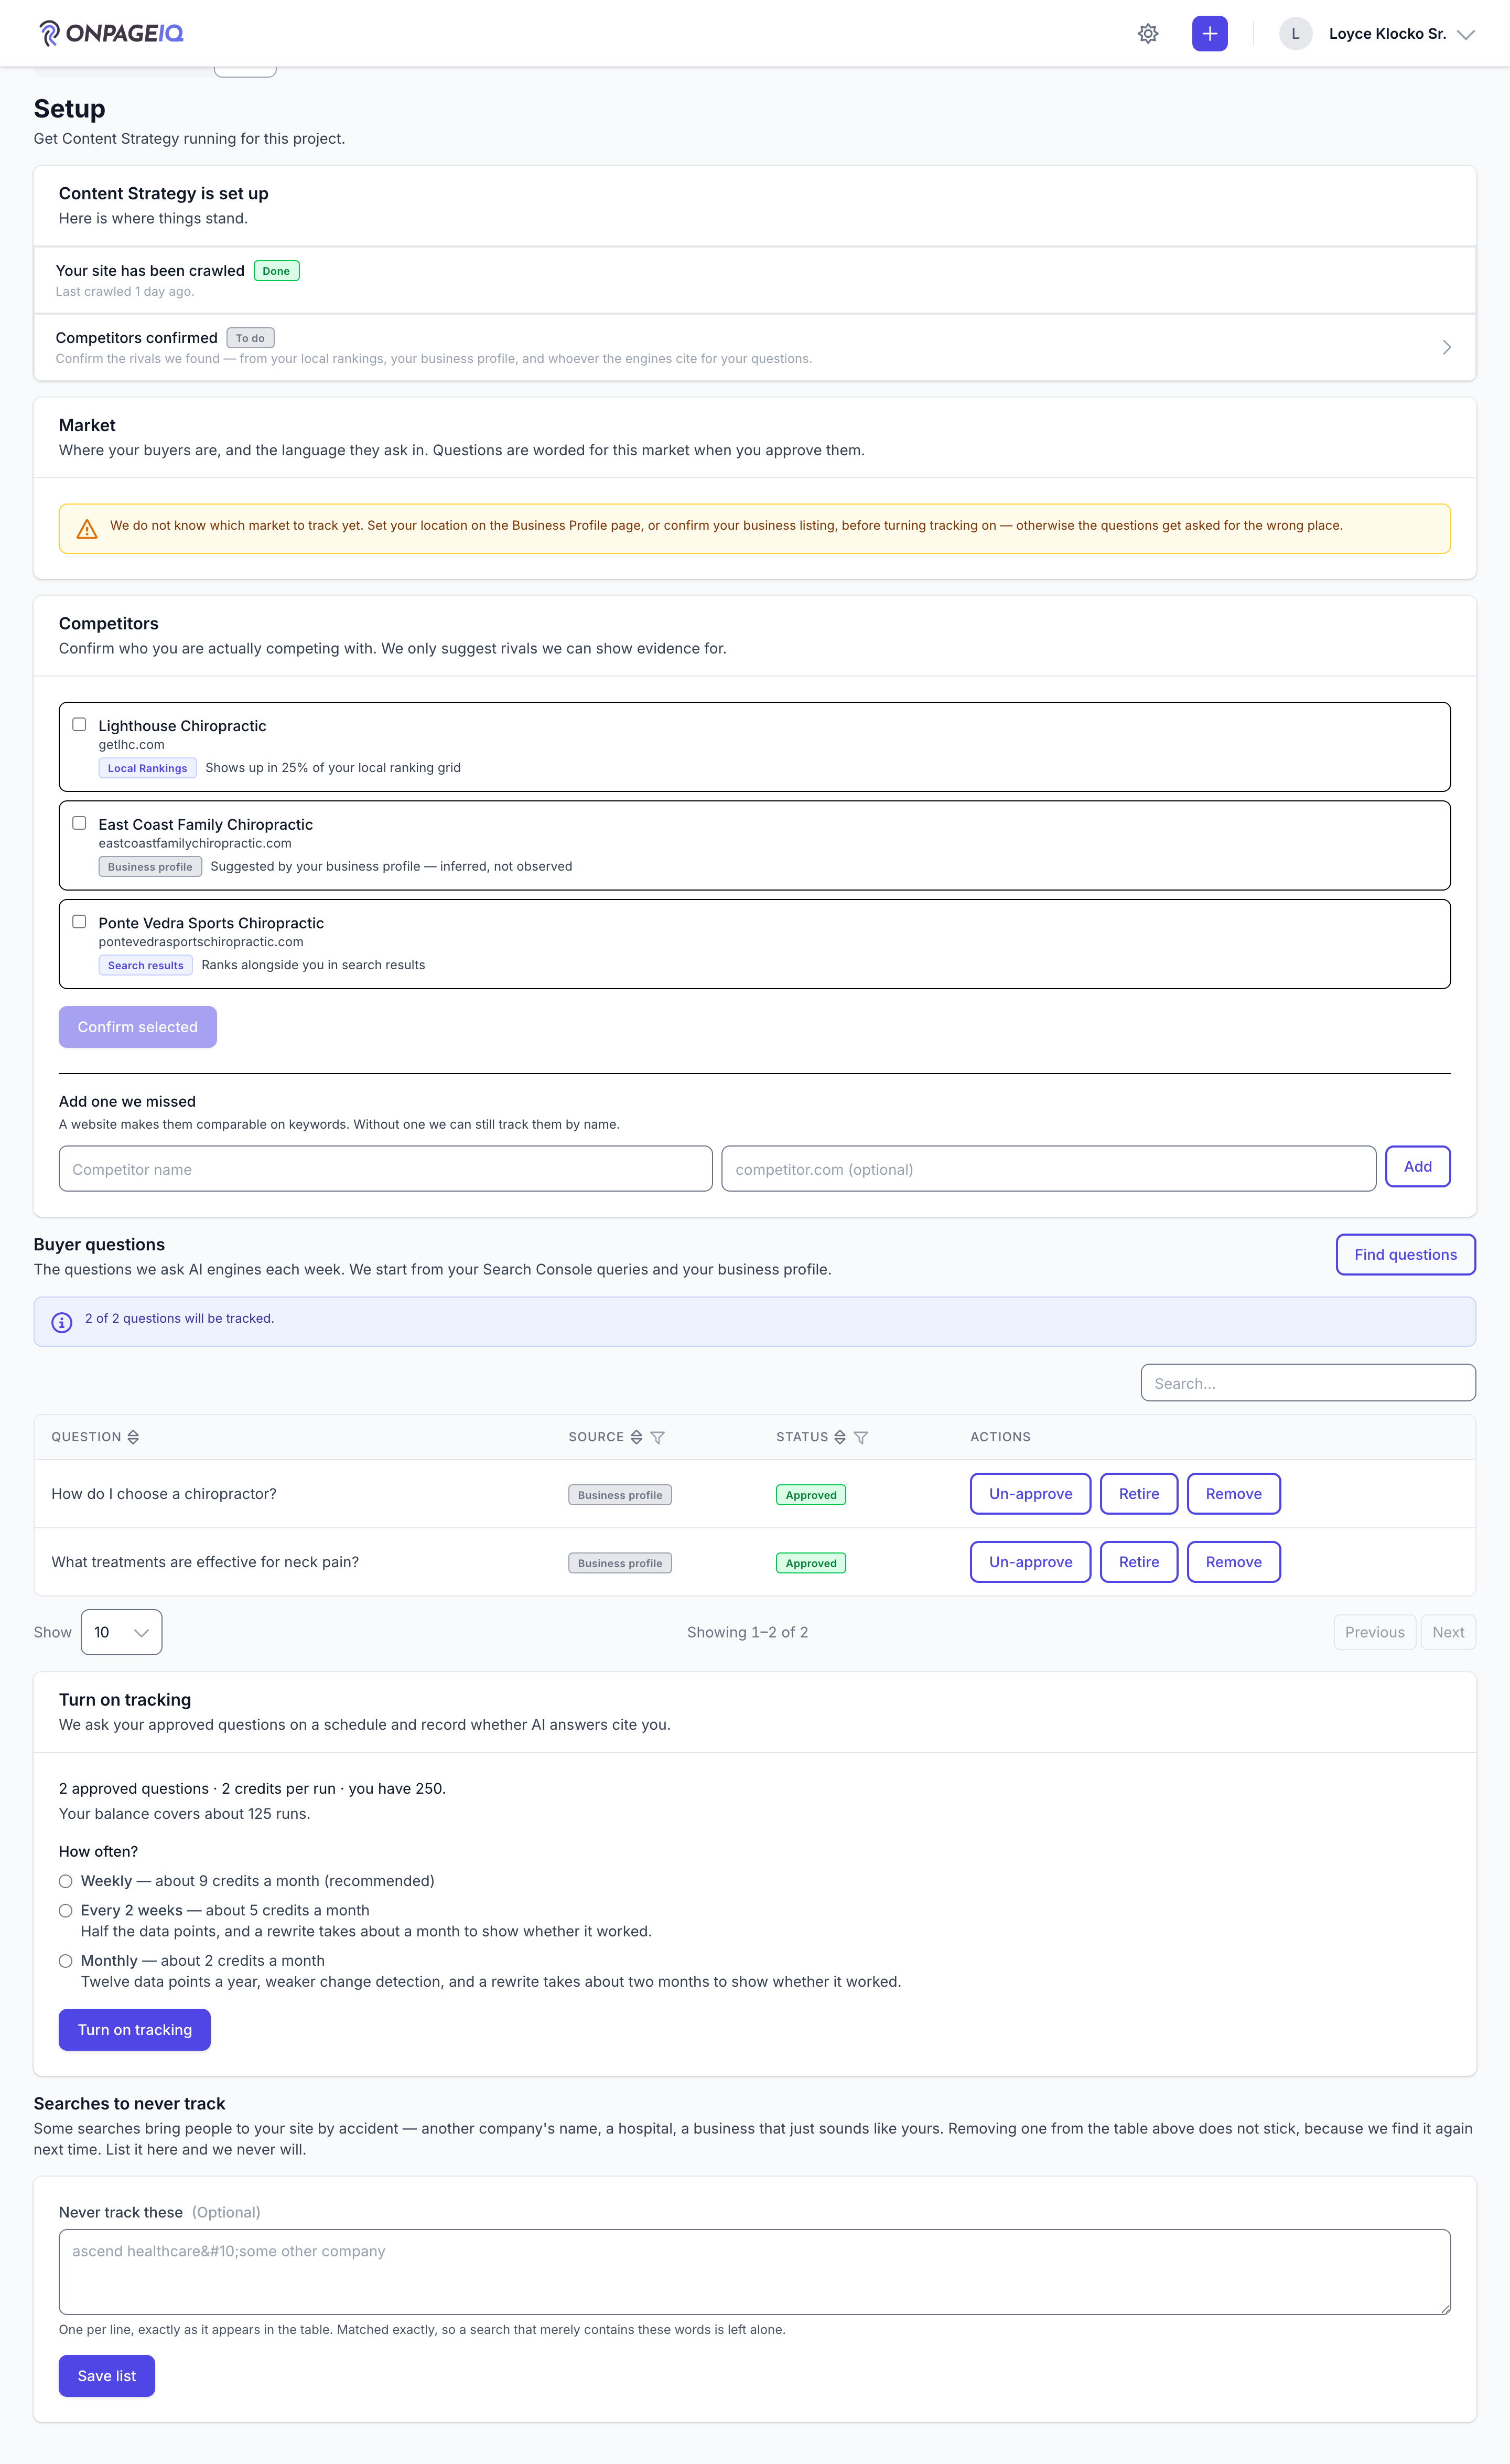
Task: Click the Source column filter icon
Action: click(x=657, y=1437)
